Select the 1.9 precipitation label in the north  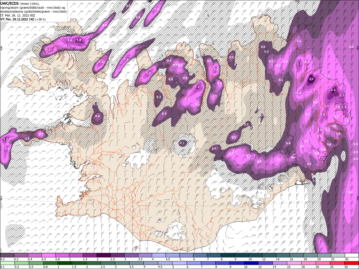click(197, 87)
